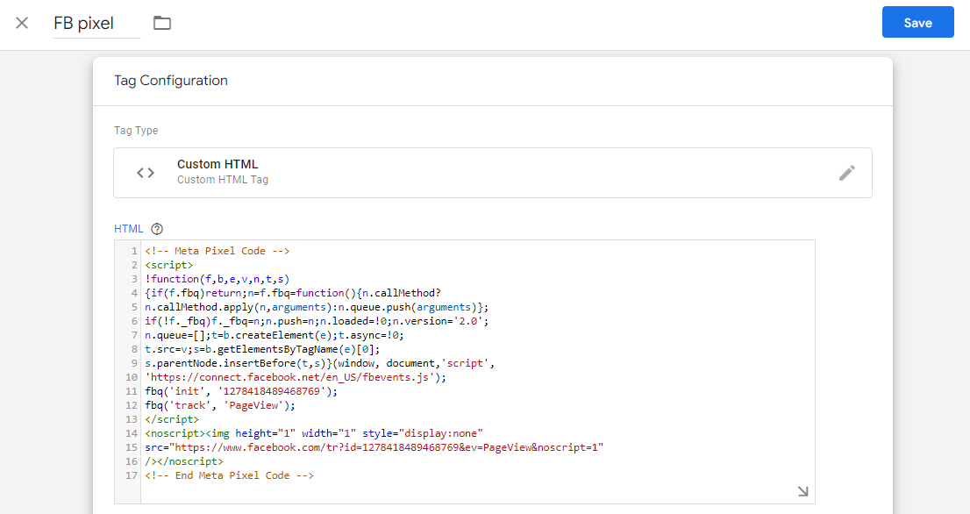Image resolution: width=970 pixels, height=514 pixels.
Task: Click the Custom HTML code brackets icon
Action: point(146,173)
